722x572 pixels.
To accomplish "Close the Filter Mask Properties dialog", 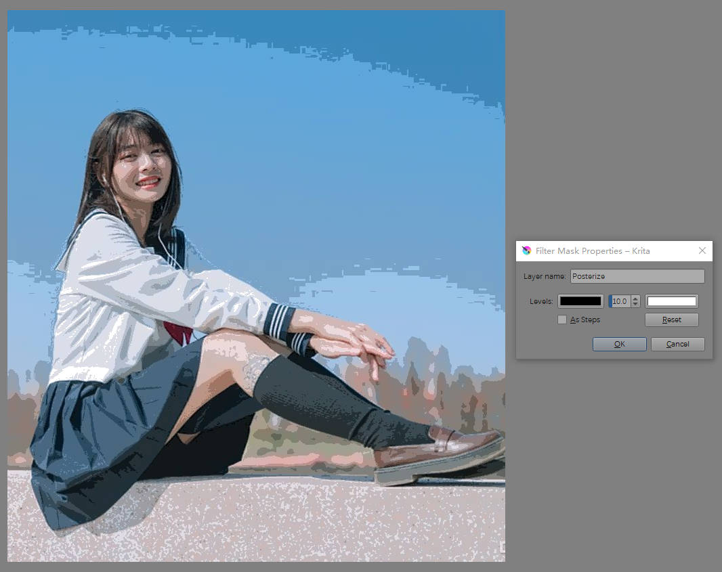I will pos(702,250).
